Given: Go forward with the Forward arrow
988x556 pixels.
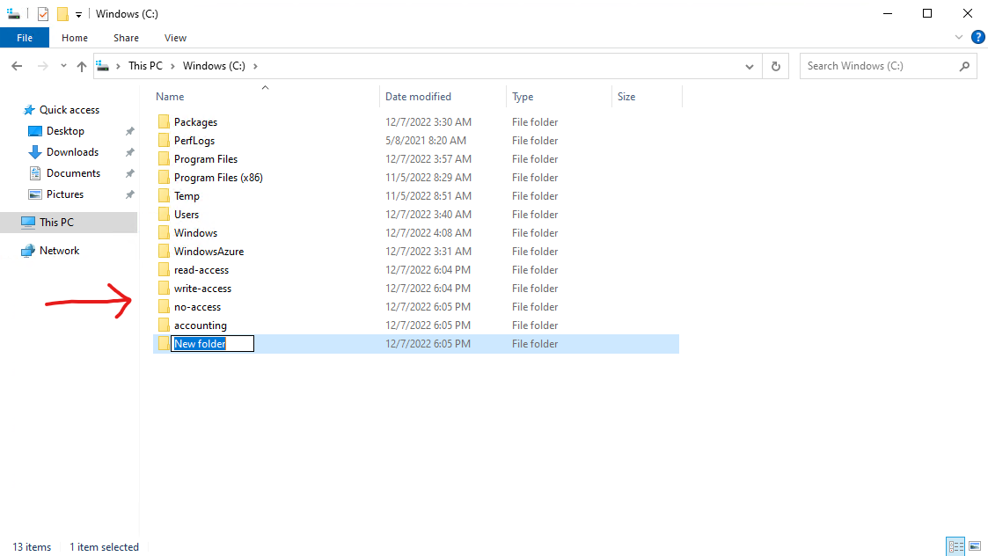Looking at the screenshot, I should tap(42, 66).
